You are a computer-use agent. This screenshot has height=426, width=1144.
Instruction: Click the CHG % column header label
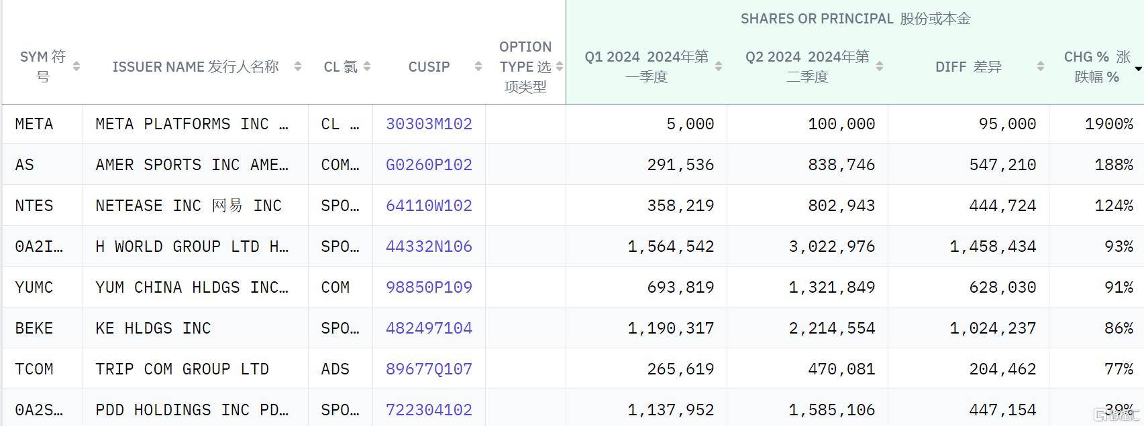coord(1097,66)
